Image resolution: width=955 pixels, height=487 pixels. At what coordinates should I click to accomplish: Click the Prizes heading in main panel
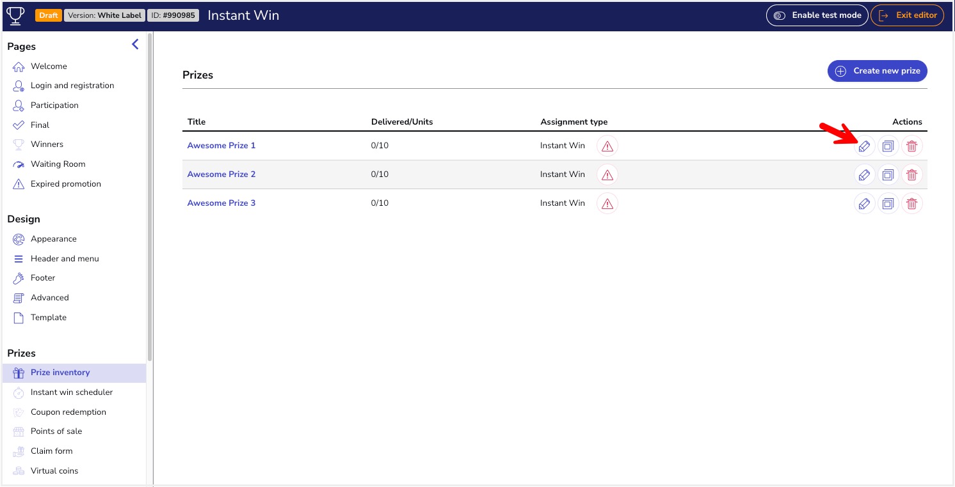click(x=198, y=75)
